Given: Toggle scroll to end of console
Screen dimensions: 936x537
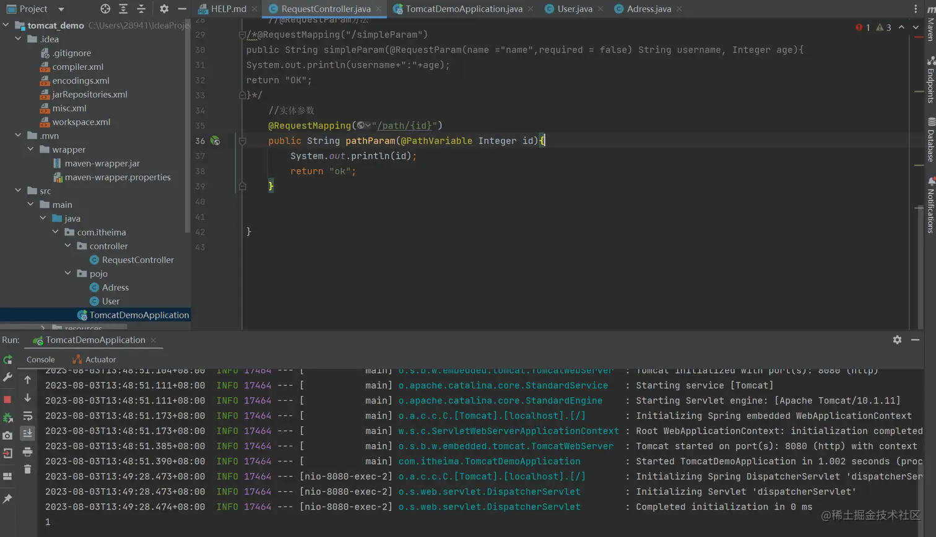Looking at the screenshot, I should coord(27,434).
